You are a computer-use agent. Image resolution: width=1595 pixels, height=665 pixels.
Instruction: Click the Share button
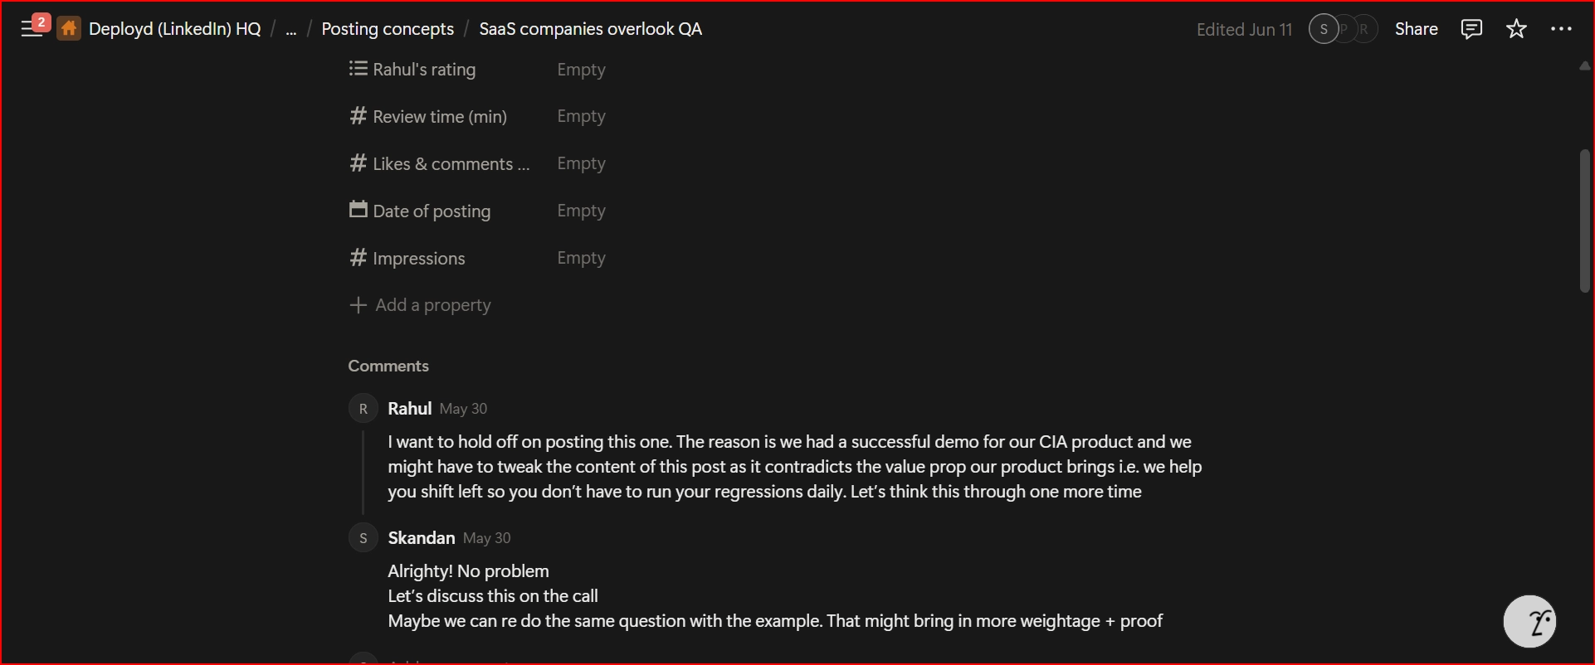1416,29
